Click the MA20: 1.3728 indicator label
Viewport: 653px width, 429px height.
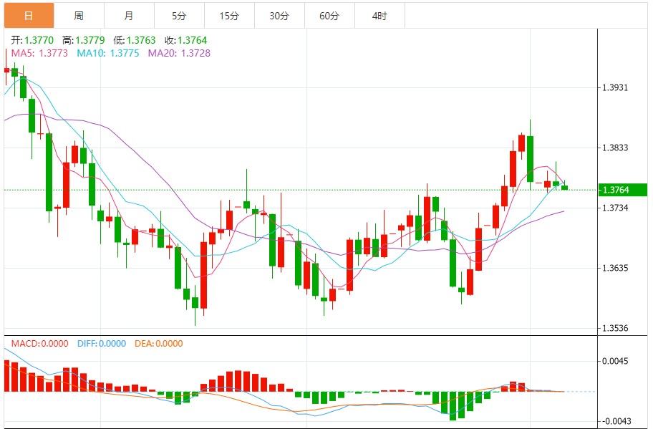(x=180, y=53)
